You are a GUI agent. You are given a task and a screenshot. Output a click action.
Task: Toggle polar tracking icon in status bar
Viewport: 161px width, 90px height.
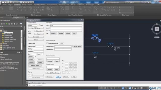click(x=115, y=88)
